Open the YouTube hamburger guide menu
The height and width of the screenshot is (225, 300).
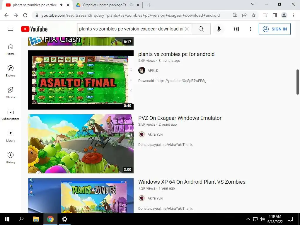(11, 29)
